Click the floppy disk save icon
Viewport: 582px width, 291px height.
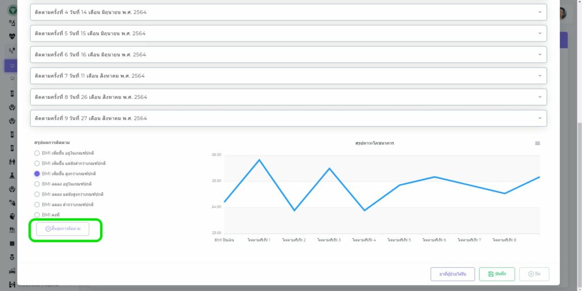[490, 274]
